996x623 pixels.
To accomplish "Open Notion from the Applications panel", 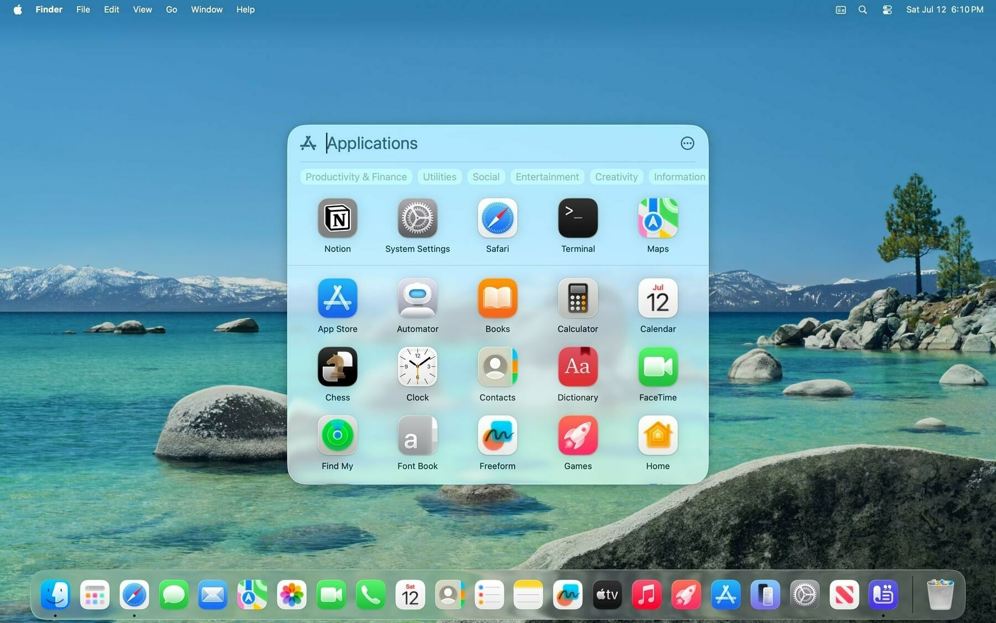I will [338, 218].
